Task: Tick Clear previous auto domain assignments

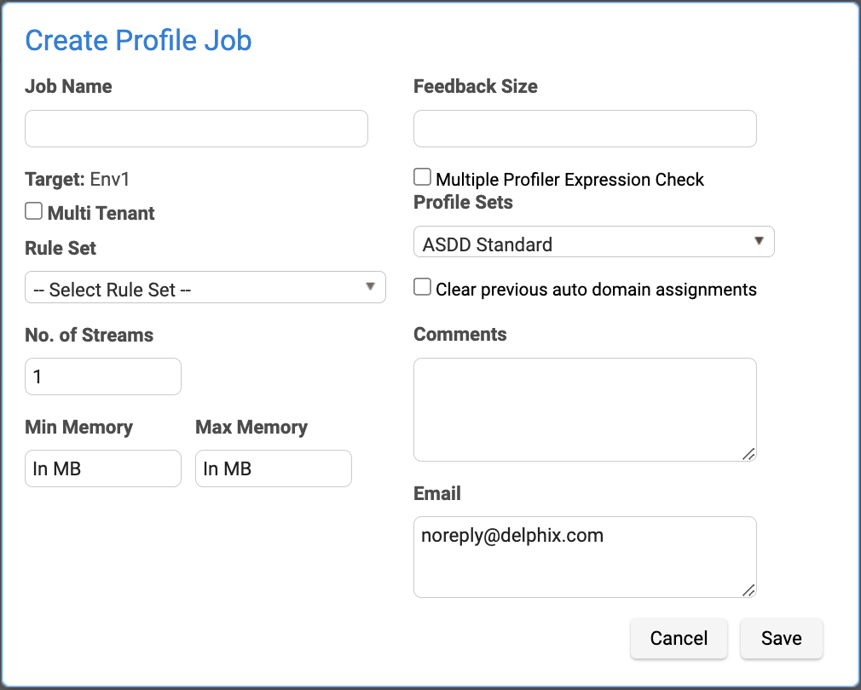Action: tap(422, 287)
